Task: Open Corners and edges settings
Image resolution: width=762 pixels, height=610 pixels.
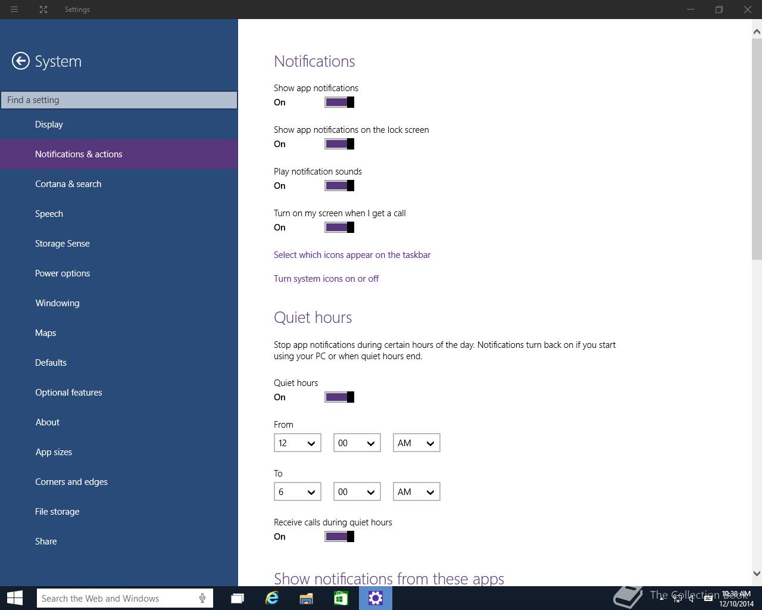Action: point(119,482)
